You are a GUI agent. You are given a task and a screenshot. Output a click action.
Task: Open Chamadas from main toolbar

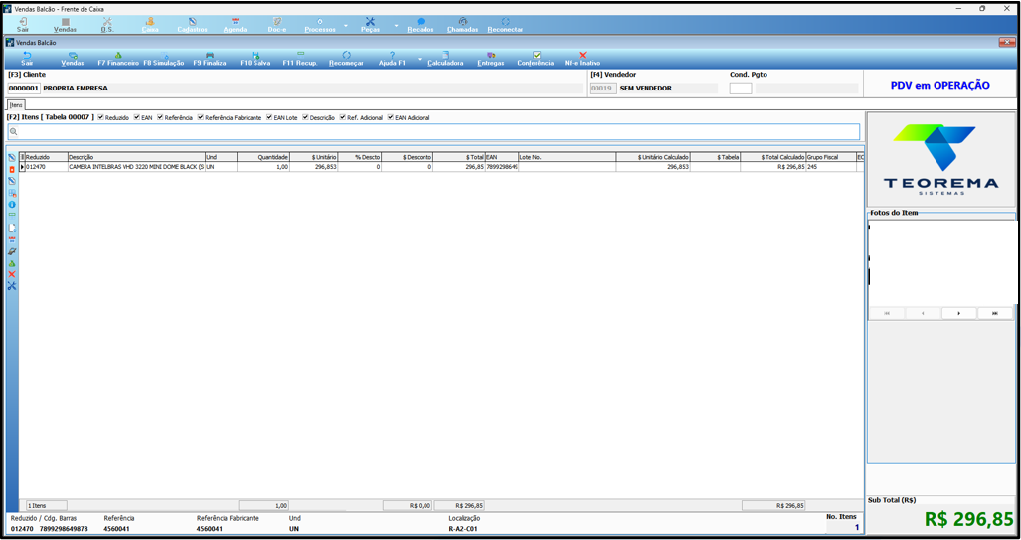463,25
